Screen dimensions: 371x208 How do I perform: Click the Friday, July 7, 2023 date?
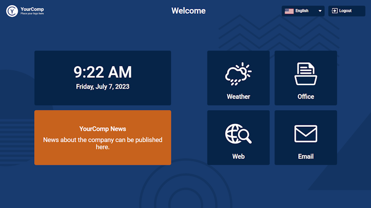pyautogui.click(x=103, y=87)
